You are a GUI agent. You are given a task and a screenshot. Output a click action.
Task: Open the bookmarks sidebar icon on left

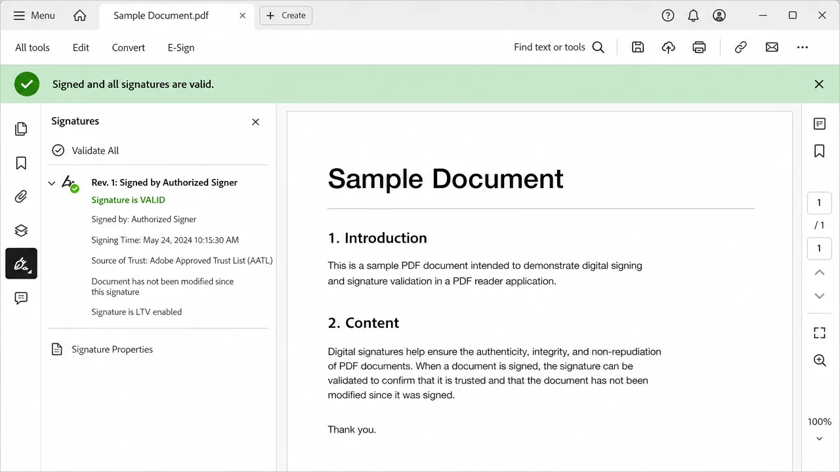21,163
